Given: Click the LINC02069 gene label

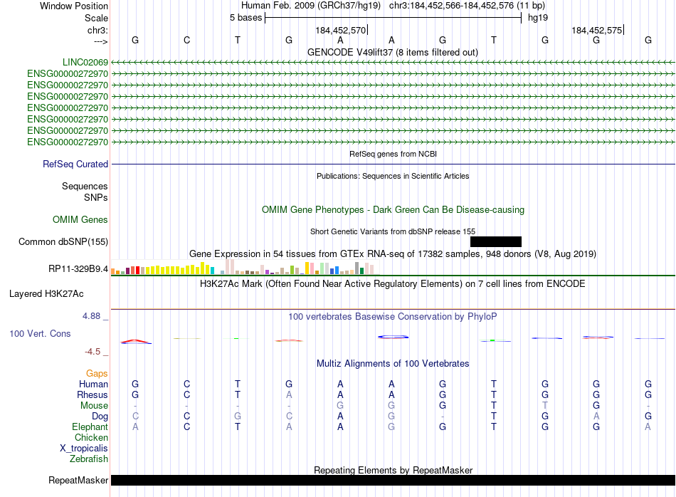Looking at the screenshot, I should [85, 62].
